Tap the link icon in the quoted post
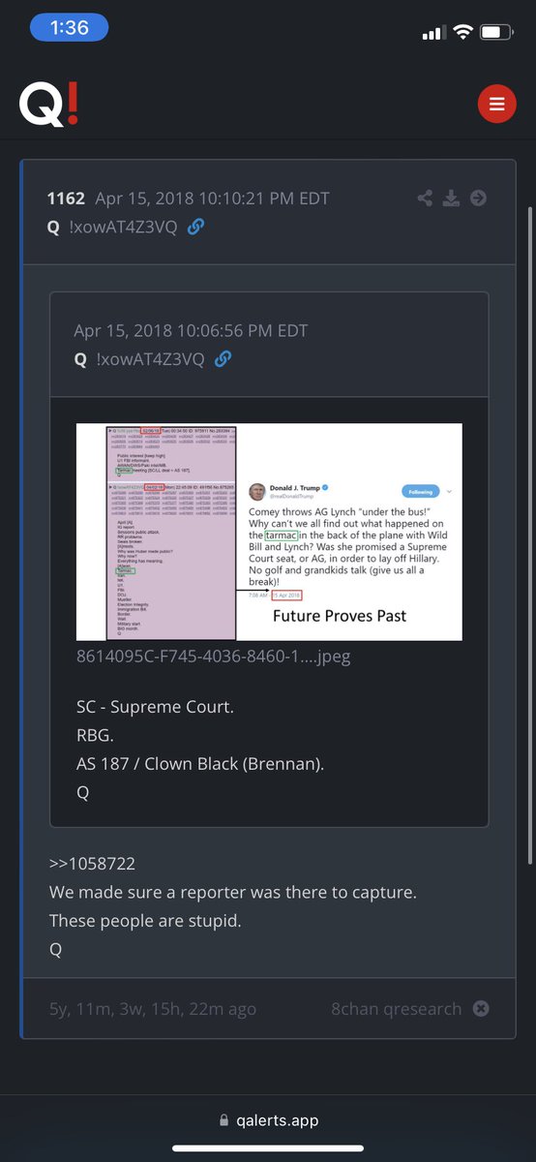The image size is (536, 1162). click(x=223, y=359)
